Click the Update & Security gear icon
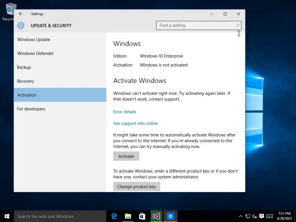Viewport: 296px width, 222px height. click(21, 25)
